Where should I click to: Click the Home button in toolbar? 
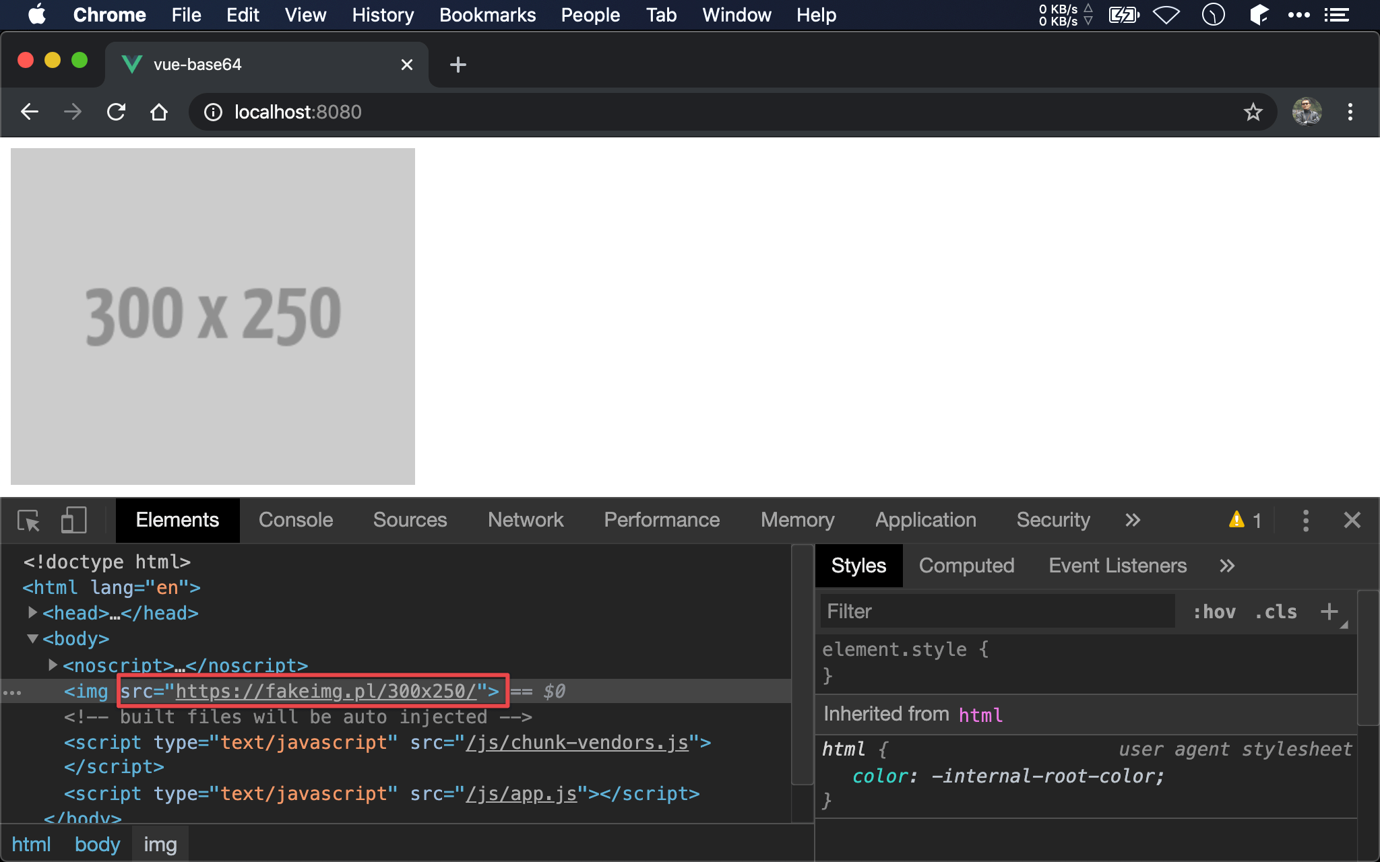click(159, 112)
